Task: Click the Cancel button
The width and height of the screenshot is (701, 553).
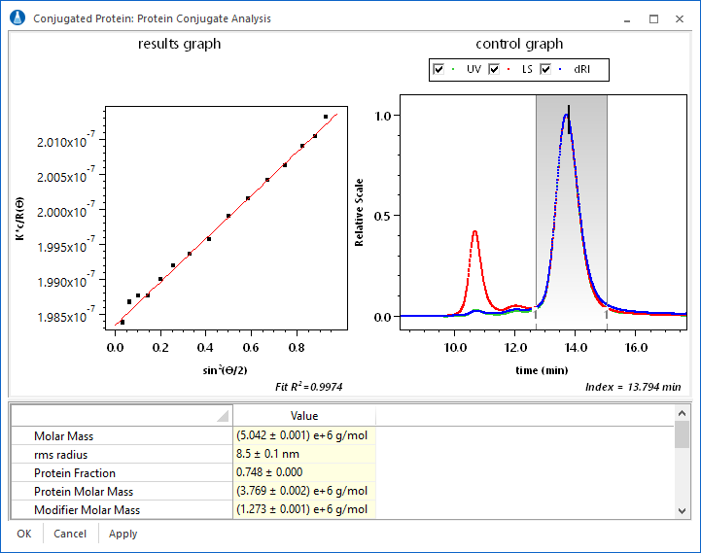Action: click(70, 534)
